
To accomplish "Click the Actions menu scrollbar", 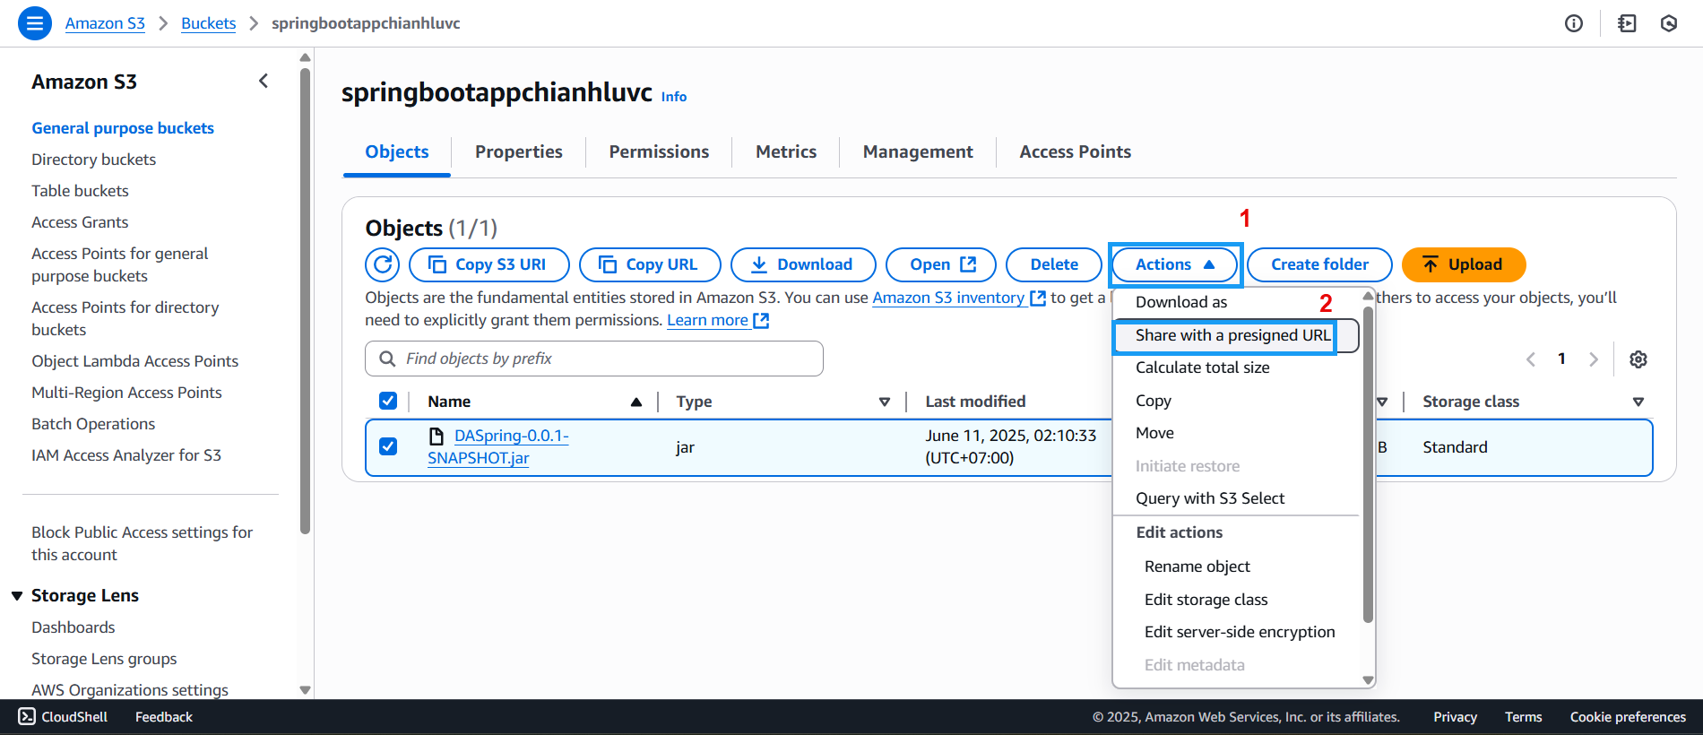I will 1368,464.
